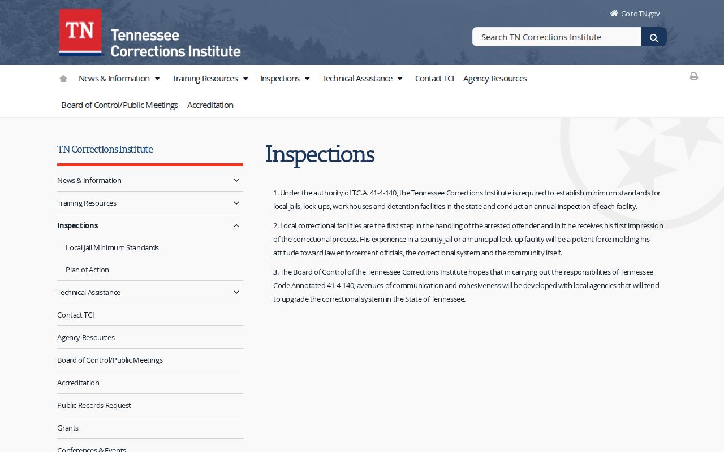Click paragraph starting "2. Local correctional facilities"

[468, 239]
